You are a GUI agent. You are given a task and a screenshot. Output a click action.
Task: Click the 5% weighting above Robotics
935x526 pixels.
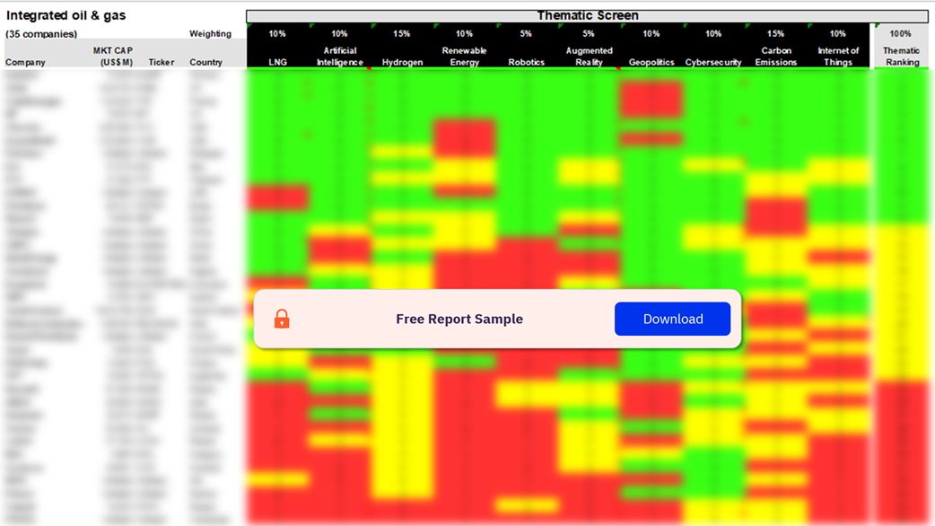point(525,34)
